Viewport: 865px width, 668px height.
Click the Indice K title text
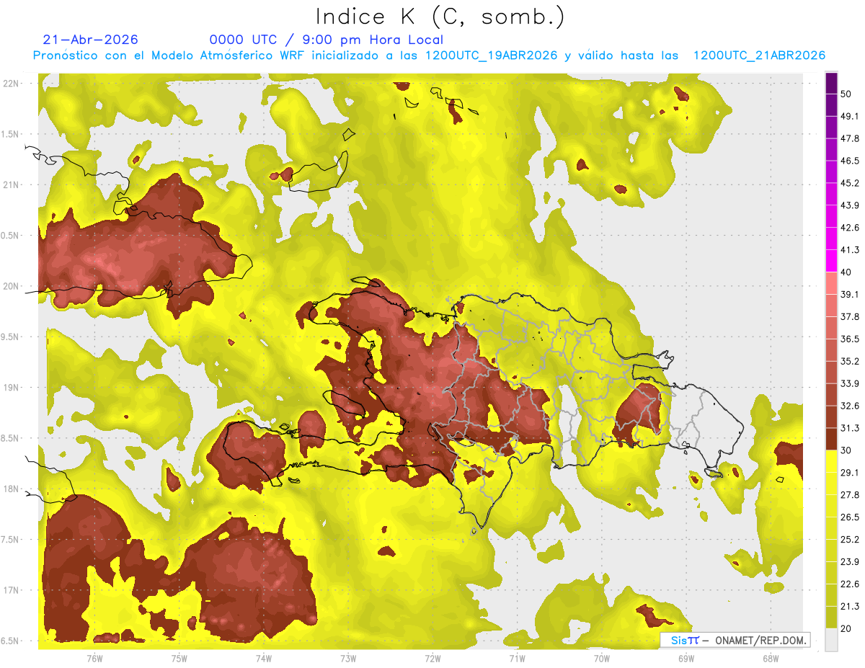(x=440, y=16)
